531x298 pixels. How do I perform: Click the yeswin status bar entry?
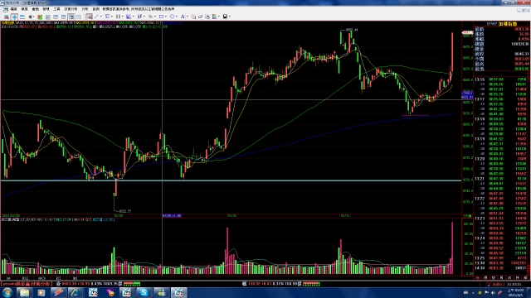[27, 284]
